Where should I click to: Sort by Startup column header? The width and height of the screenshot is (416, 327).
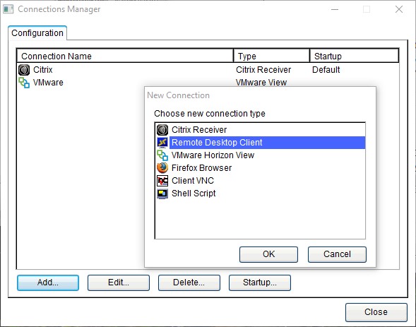click(x=354, y=56)
